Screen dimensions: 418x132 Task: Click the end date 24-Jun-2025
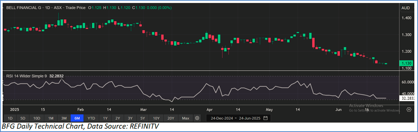click(x=250, y=118)
